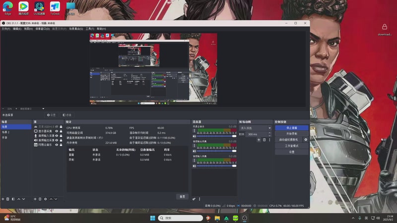The height and width of the screenshot is (223, 397).
Task: Open 音频输出采集 mixer channel options dots
Action: pos(194,146)
